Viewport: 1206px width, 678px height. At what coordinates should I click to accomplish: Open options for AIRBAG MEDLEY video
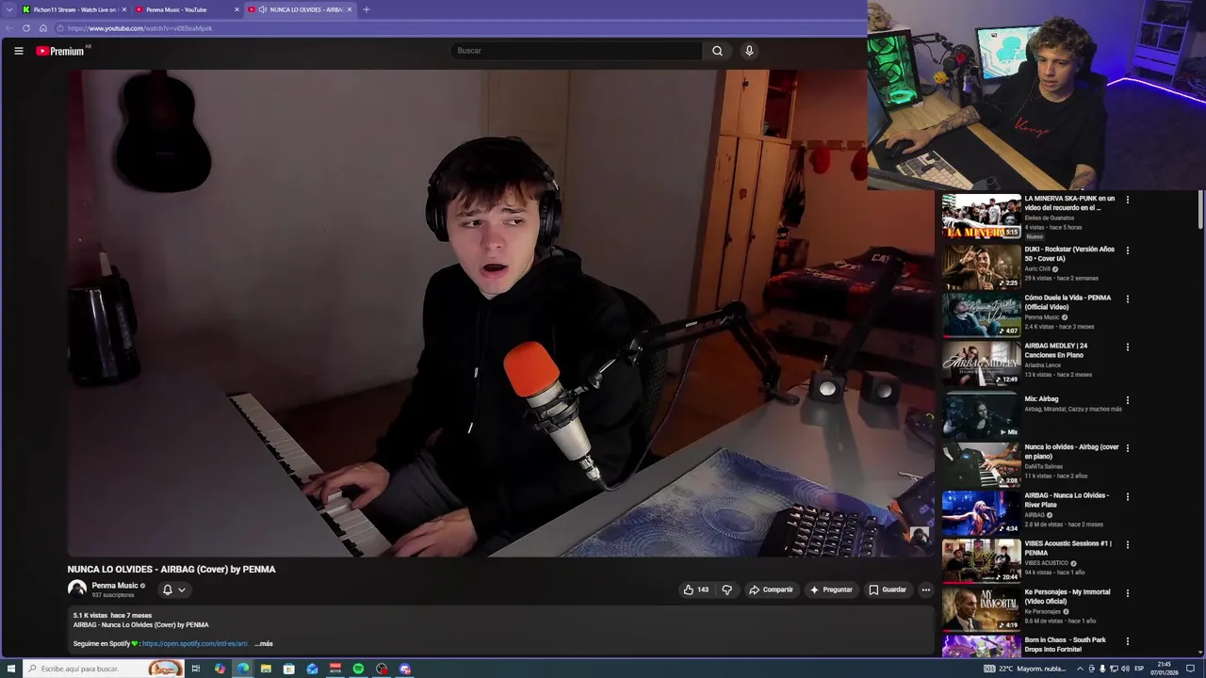pyautogui.click(x=1127, y=347)
